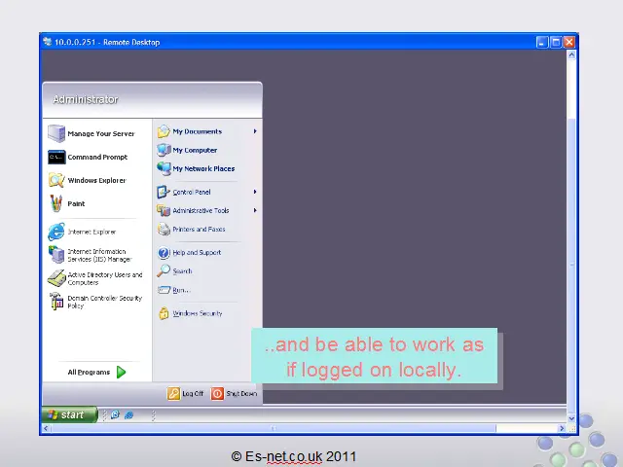
Task: Open Windows Explorer icon
Action: click(56, 180)
